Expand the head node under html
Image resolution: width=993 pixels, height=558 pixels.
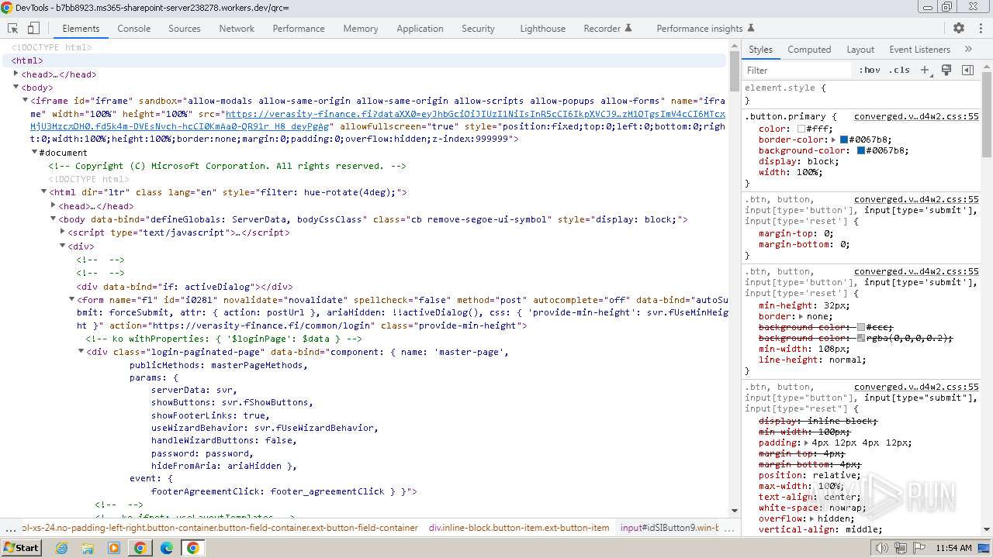point(16,74)
